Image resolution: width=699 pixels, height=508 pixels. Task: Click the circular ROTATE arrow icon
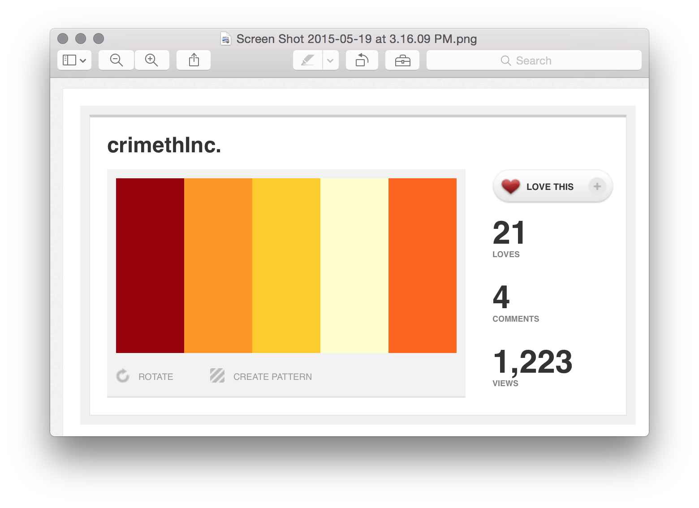click(x=123, y=376)
